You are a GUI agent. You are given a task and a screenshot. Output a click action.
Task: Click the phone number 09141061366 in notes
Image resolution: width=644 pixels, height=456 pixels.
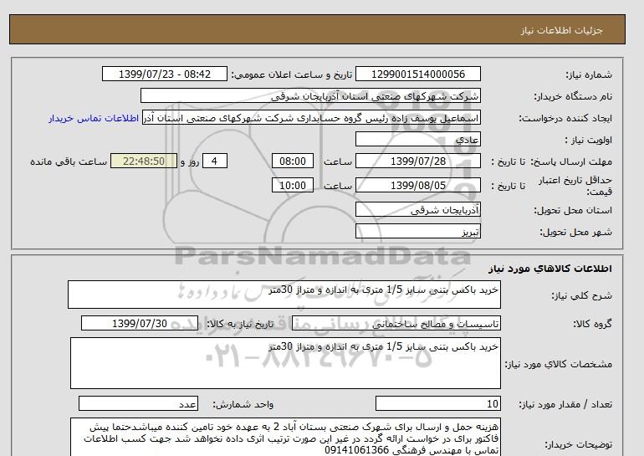356,450
